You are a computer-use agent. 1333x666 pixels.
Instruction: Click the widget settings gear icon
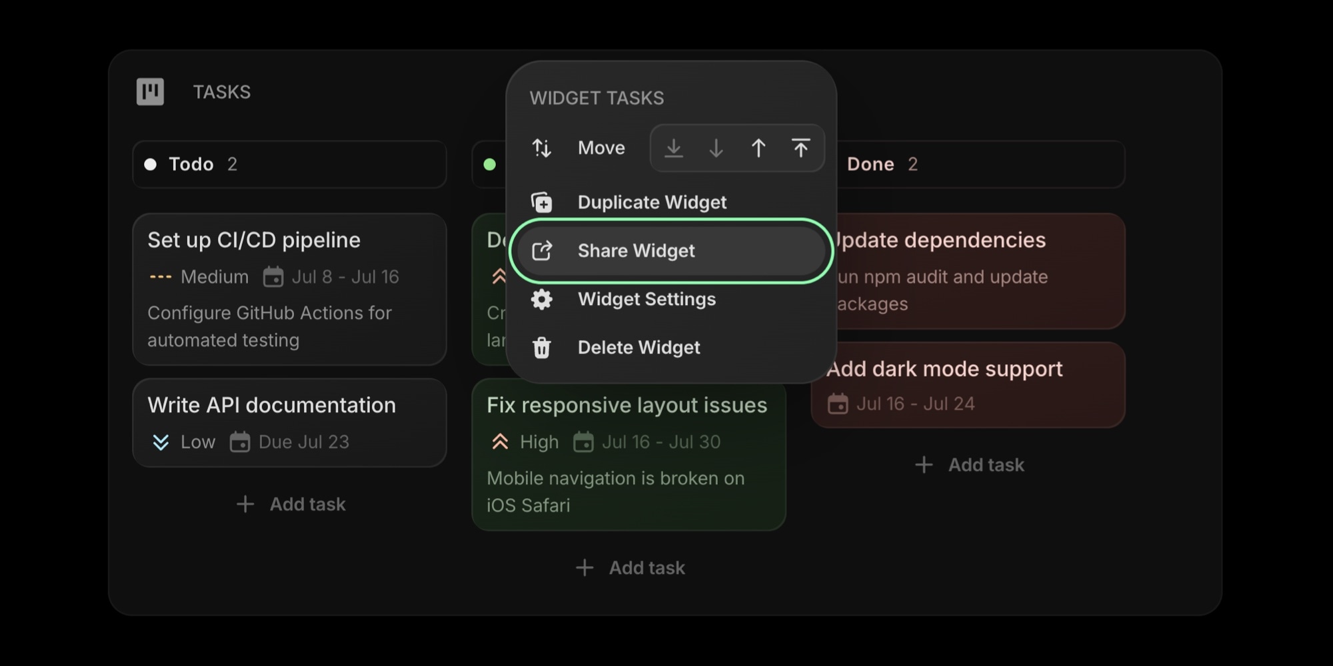tap(542, 299)
